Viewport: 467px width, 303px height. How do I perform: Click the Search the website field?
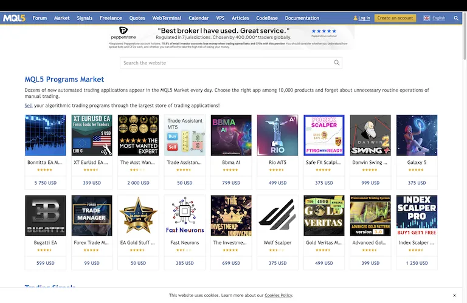coord(225,63)
